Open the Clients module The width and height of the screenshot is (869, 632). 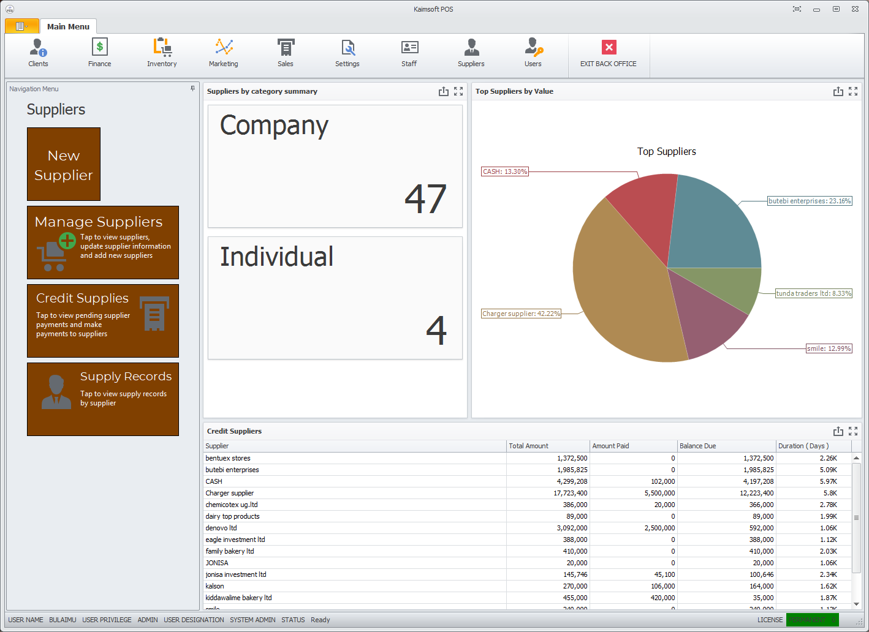pos(38,53)
